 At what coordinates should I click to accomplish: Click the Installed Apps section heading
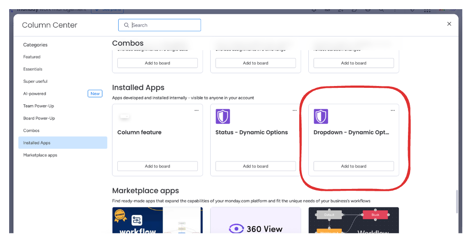(x=138, y=87)
